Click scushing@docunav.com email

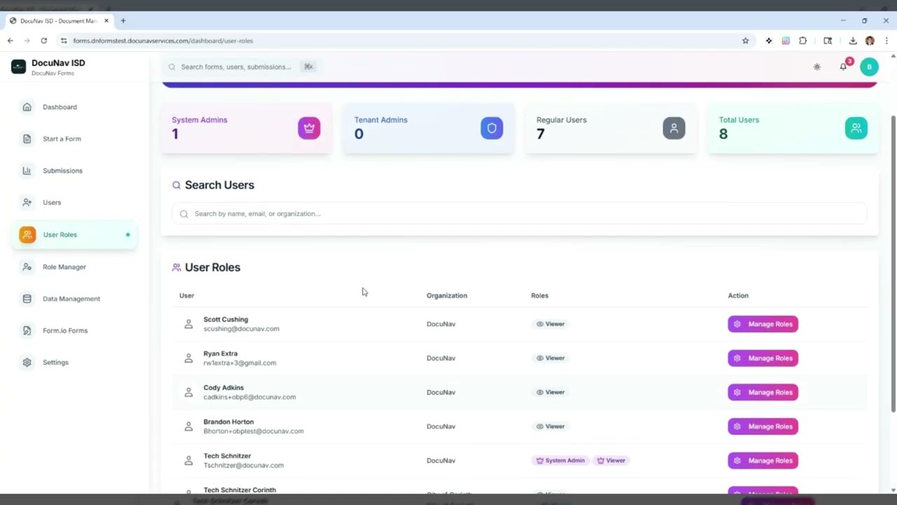point(241,329)
